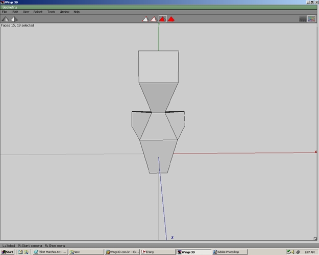
Task: Open the Select menu
Action: coord(38,12)
